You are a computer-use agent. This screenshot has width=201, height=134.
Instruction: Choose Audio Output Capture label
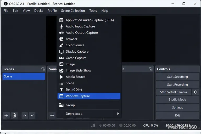coord(82,33)
